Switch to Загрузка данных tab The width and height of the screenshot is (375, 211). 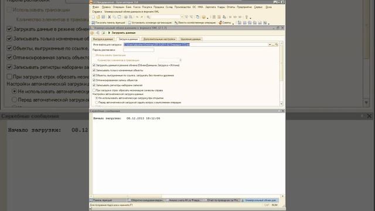tap(128, 39)
